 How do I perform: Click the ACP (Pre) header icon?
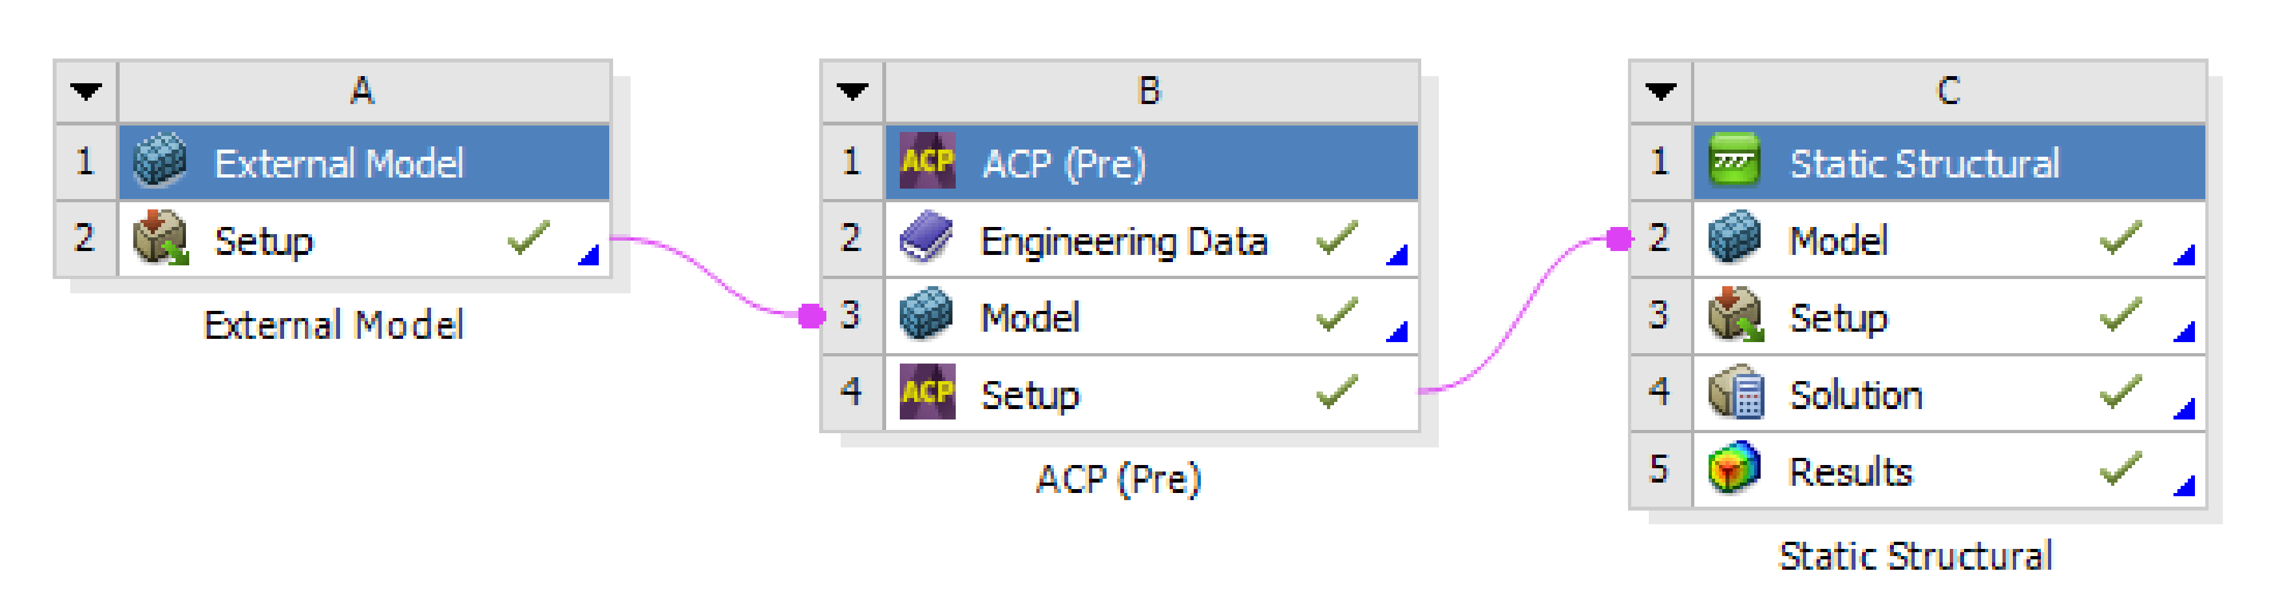926,162
